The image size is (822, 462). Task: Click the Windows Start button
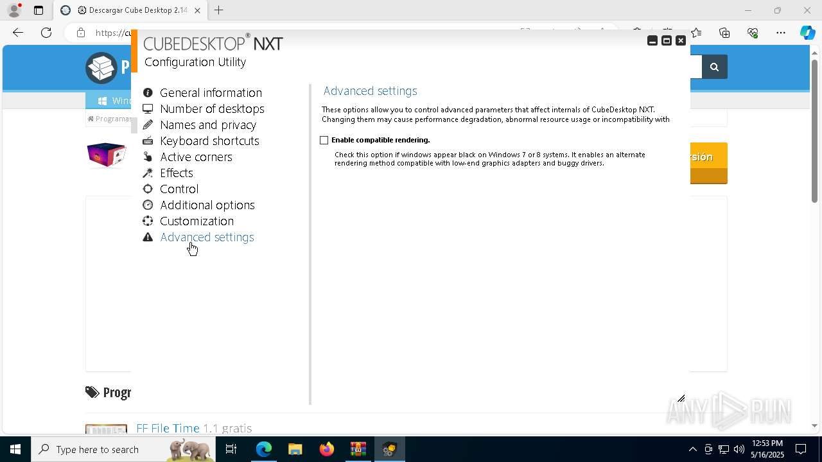(15, 449)
